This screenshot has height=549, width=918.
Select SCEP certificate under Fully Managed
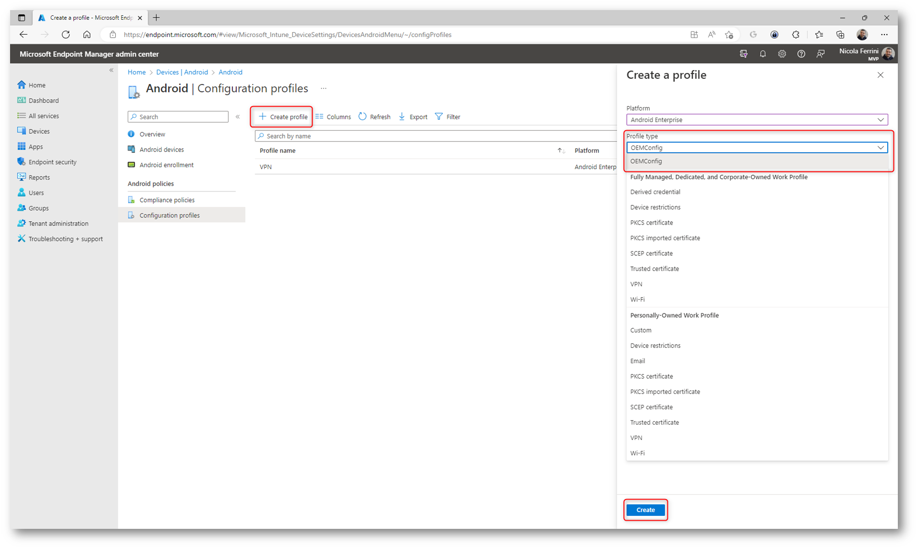pyautogui.click(x=757, y=253)
